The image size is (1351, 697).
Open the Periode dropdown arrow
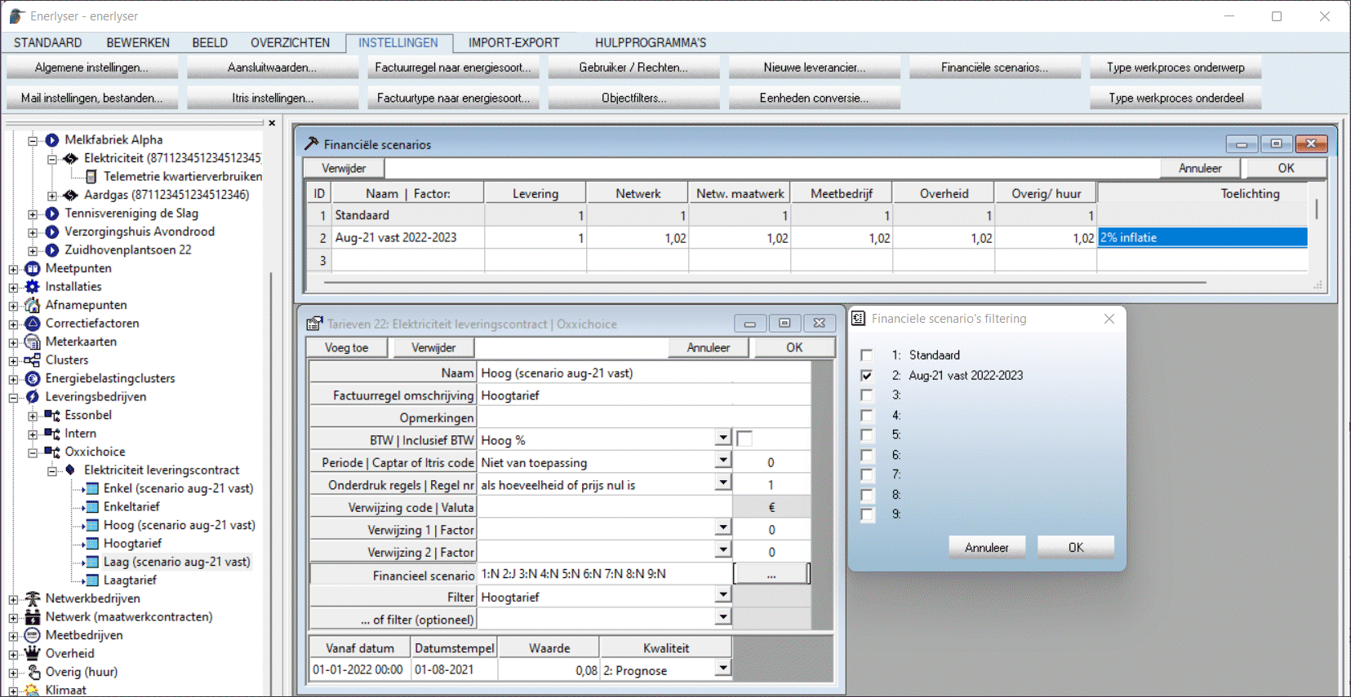click(723, 461)
